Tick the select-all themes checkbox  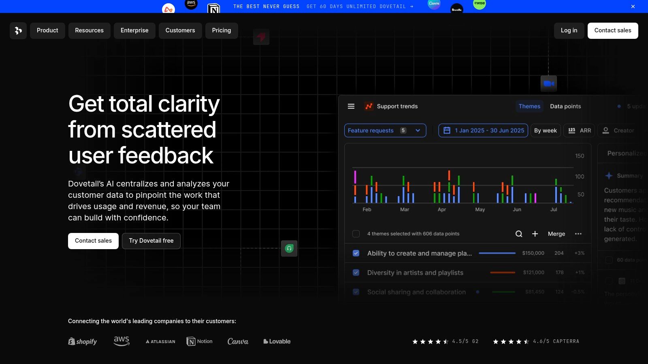tap(356, 234)
